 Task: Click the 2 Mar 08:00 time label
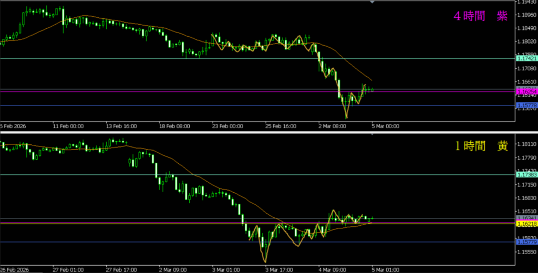coord(333,126)
